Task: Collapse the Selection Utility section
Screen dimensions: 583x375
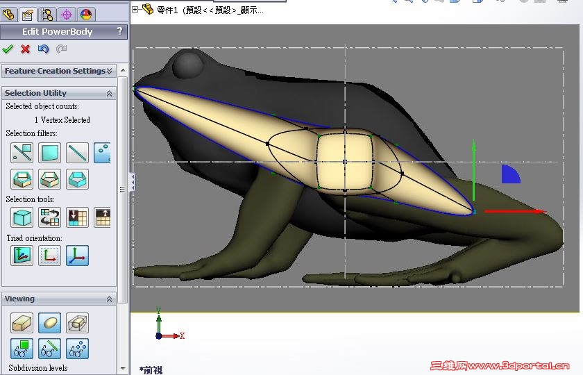Action: coord(110,93)
